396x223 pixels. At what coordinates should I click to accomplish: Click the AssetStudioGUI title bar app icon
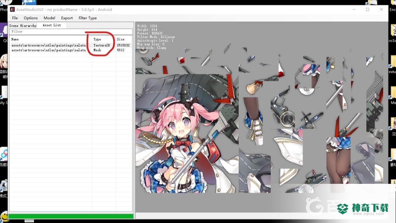pyautogui.click(x=12, y=10)
